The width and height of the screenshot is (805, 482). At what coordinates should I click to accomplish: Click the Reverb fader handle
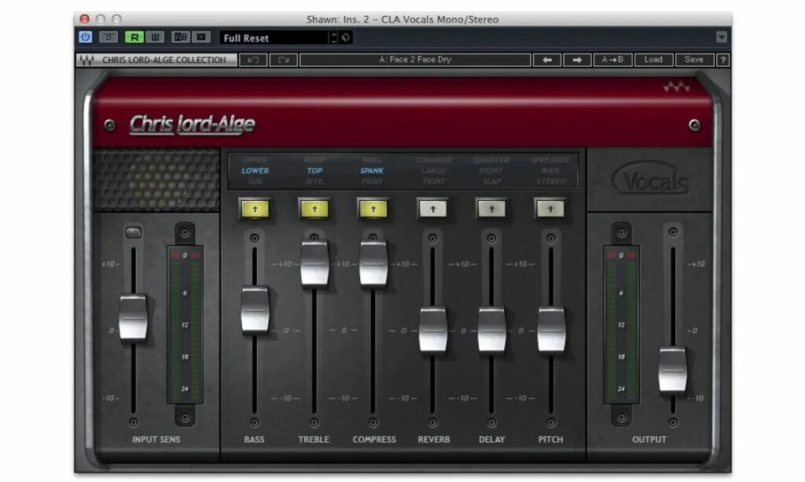pos(433,330)
